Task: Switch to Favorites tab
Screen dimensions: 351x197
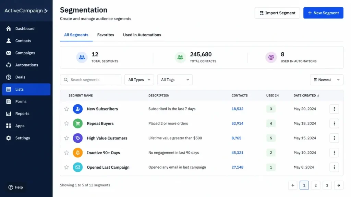Action: tap(106, 35)
